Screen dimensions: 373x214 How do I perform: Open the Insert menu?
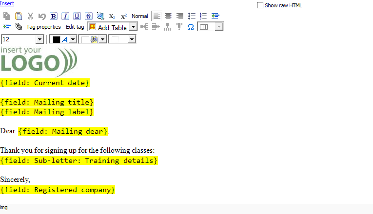point(7,3)
